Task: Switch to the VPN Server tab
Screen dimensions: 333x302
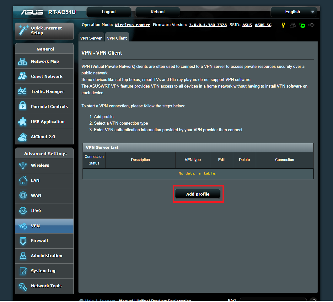Action: click(91, 38)
